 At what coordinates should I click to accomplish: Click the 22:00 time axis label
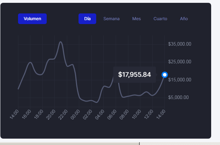pyautogui.click(x=63, y=115)
